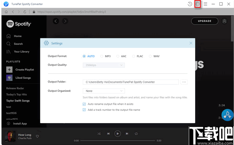Toggle repeat mode
The image size is (234, 145).
(x=136, y=134)
